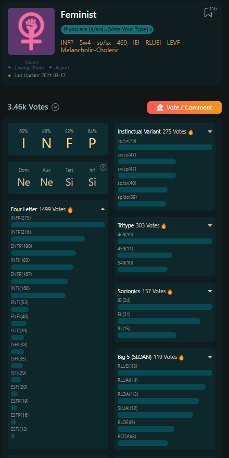Open the Vote / Comment button
229x458 pixels.
(x=184, y=107)
